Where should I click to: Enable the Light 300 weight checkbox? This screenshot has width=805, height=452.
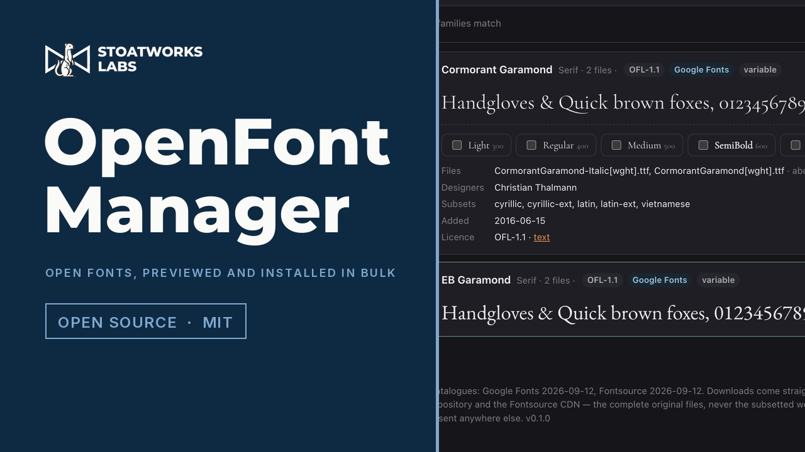[457, 145]
